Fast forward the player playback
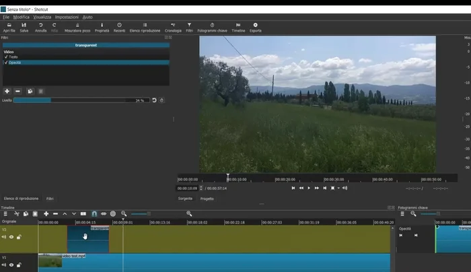 (x=317, y=188)
